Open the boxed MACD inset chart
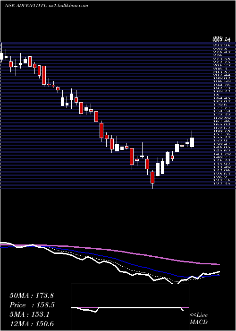This screenshot has width=236, height=331. coord(130,307)
